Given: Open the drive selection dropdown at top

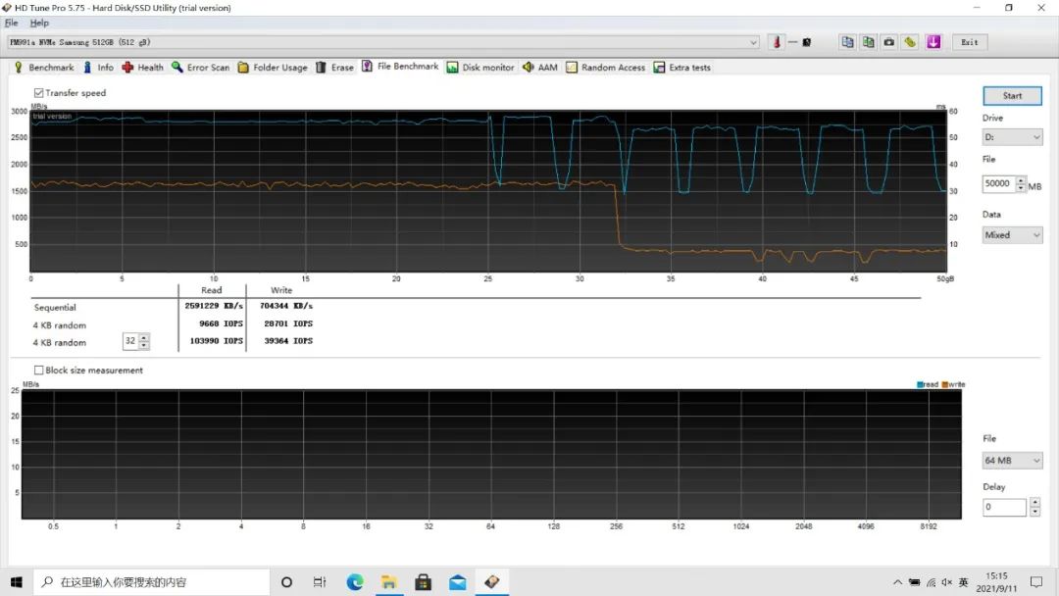Looking at the screenshot, I should (753, 42).
